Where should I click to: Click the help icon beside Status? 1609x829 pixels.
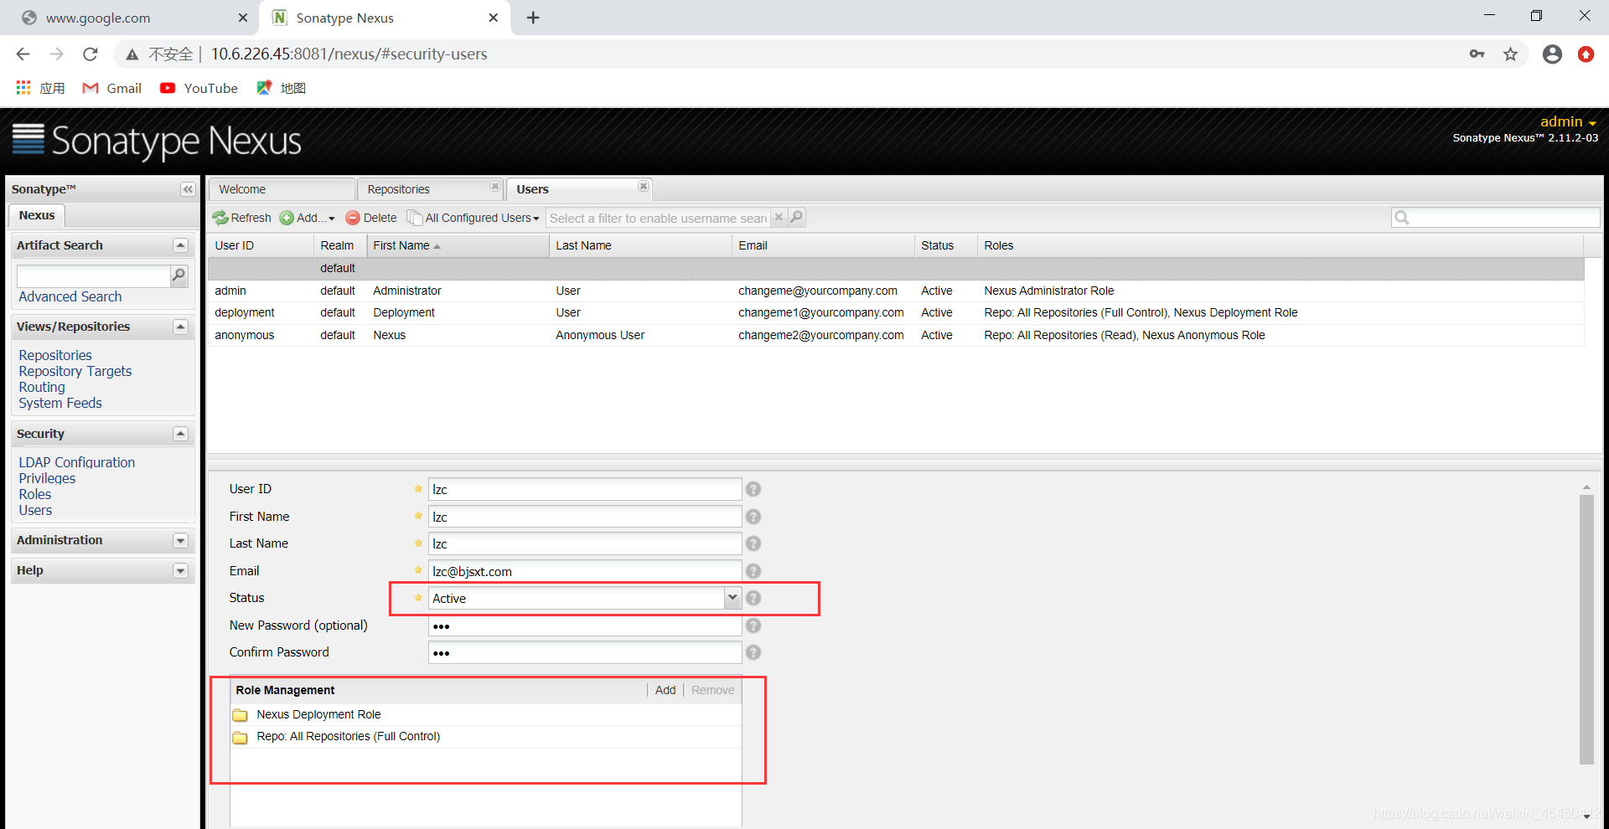(753, 598)
